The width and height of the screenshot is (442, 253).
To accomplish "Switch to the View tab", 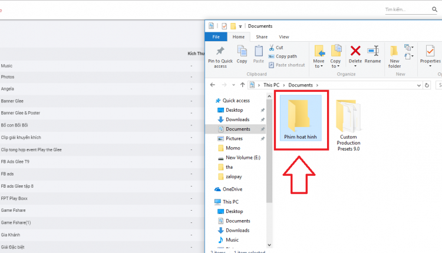I will click(x=284, y=37).
